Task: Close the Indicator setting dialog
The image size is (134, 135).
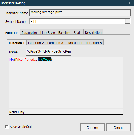Action: [130, 3]
